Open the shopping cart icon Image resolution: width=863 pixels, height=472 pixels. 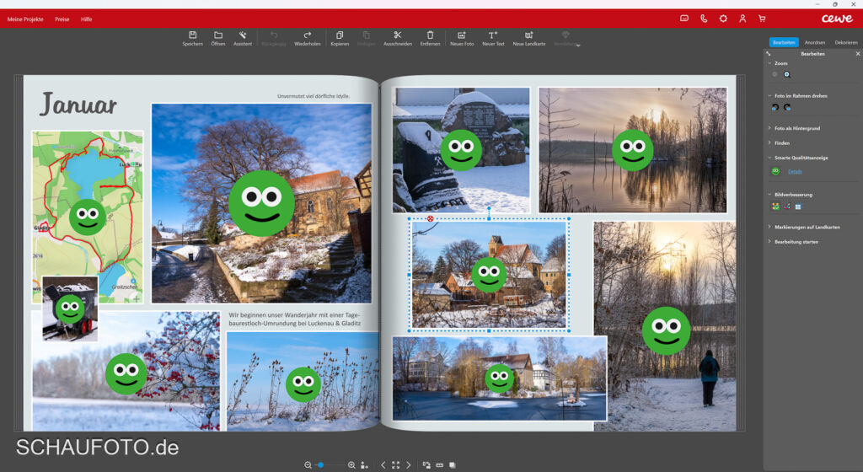coord(762,18)
